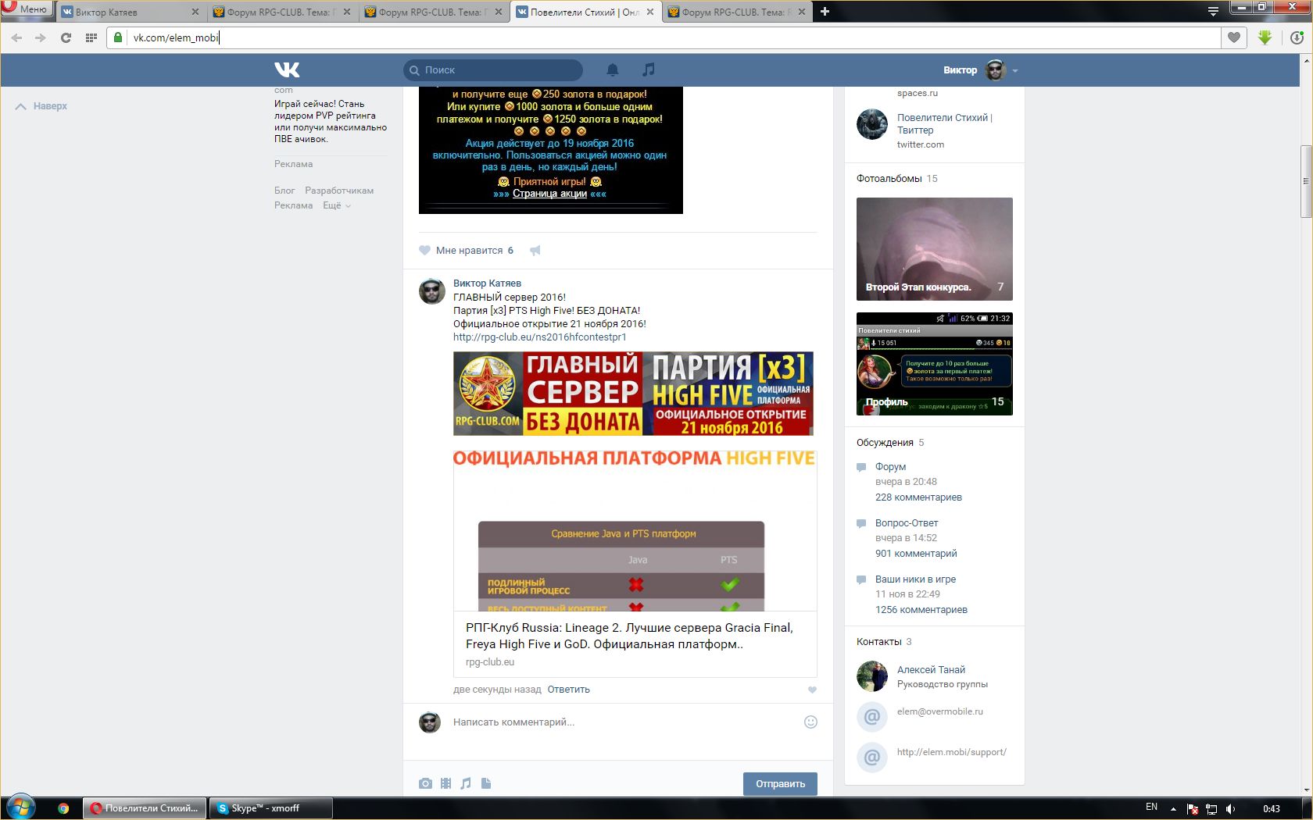Click the browser back arrow
The width and height of the screenshot is (1313, 820).
click(x=17, y=37)
